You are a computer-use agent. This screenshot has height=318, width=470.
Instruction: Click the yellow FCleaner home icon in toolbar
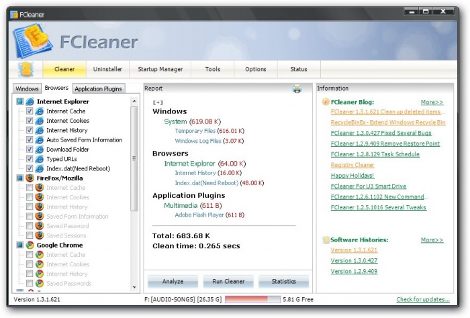(x=26, y=70)
